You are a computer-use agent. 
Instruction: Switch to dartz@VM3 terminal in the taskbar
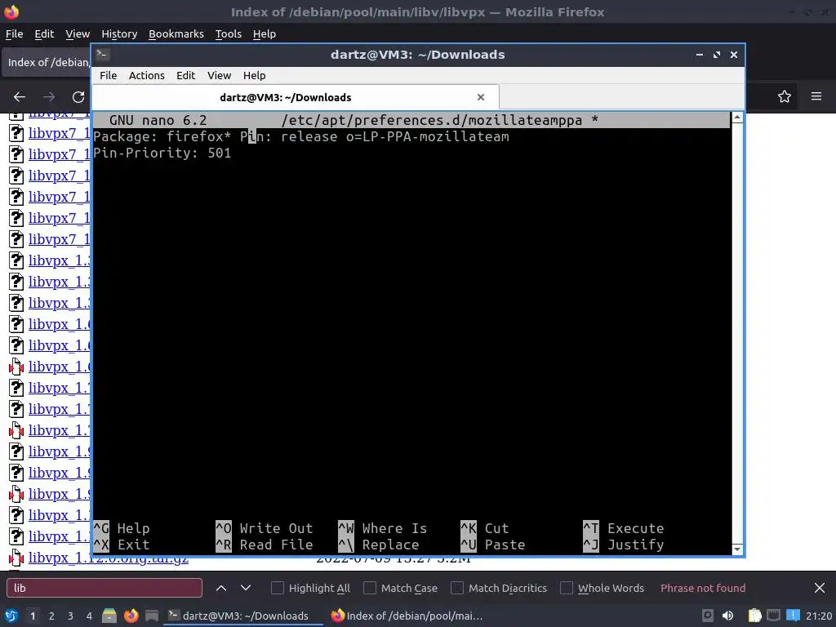click(x=242, y=616)
